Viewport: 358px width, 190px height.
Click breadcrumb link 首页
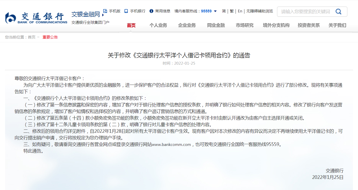(x=32, y=37)
